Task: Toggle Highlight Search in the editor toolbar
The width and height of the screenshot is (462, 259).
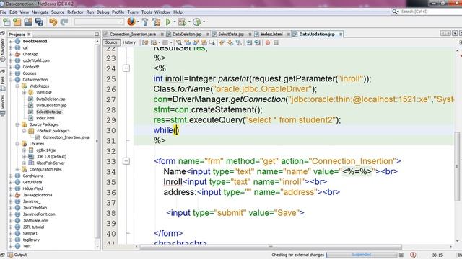Action: (204, 42)
